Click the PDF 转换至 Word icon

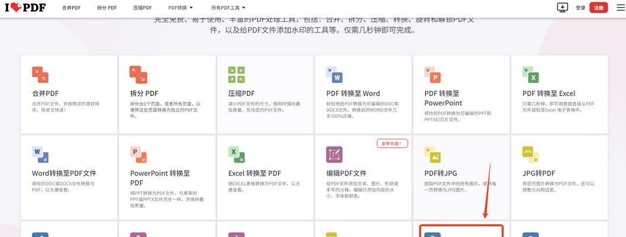[334, 75]
